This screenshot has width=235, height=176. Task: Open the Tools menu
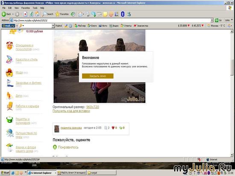(x=35, y=8)
